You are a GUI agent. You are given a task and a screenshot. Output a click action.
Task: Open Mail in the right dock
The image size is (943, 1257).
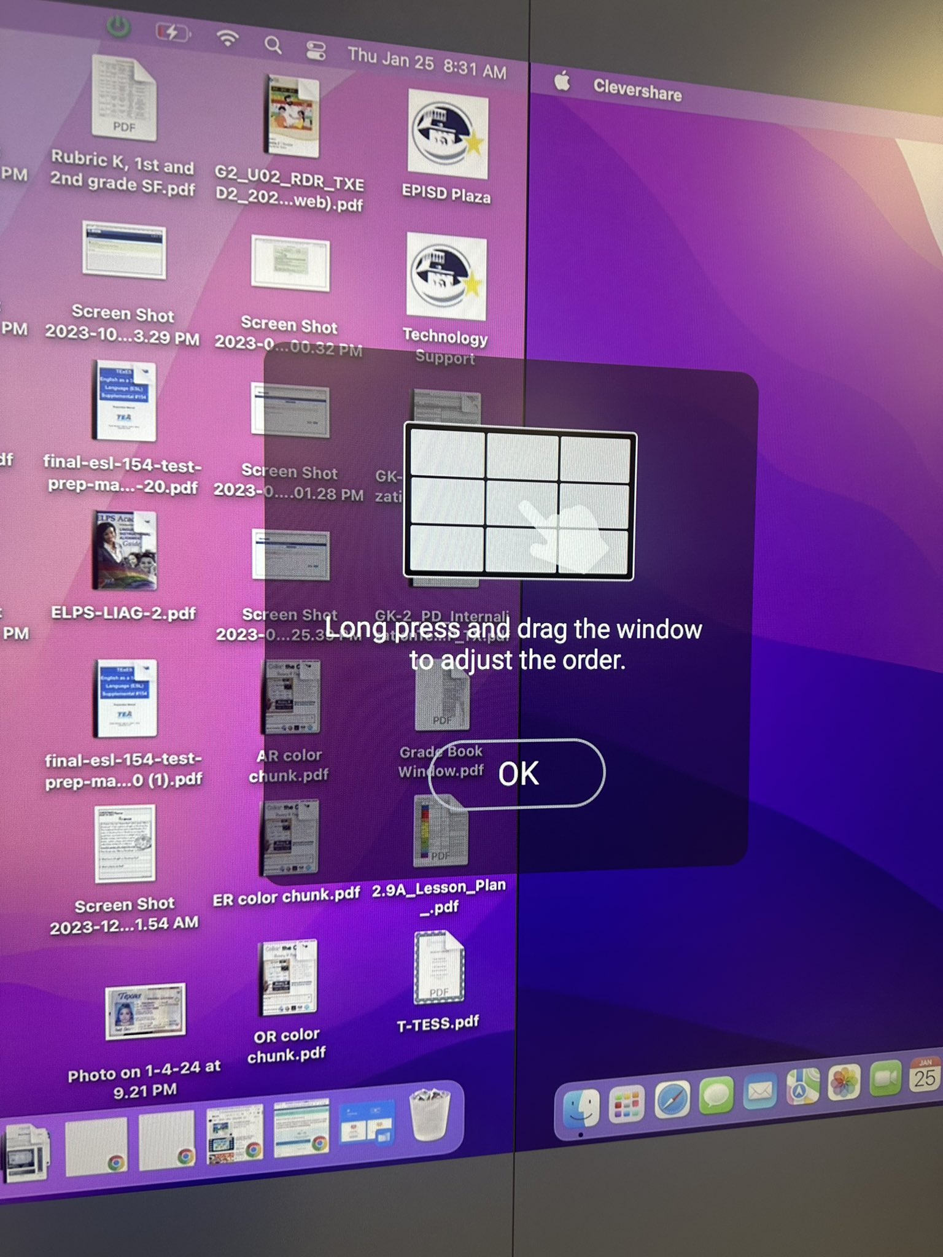pos(760,1091)
